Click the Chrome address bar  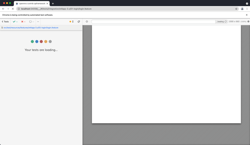click(128, 9)
